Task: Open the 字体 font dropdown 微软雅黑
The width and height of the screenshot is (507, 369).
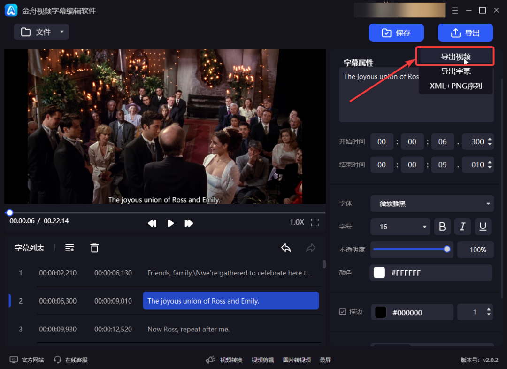Action: click(432, 204)
